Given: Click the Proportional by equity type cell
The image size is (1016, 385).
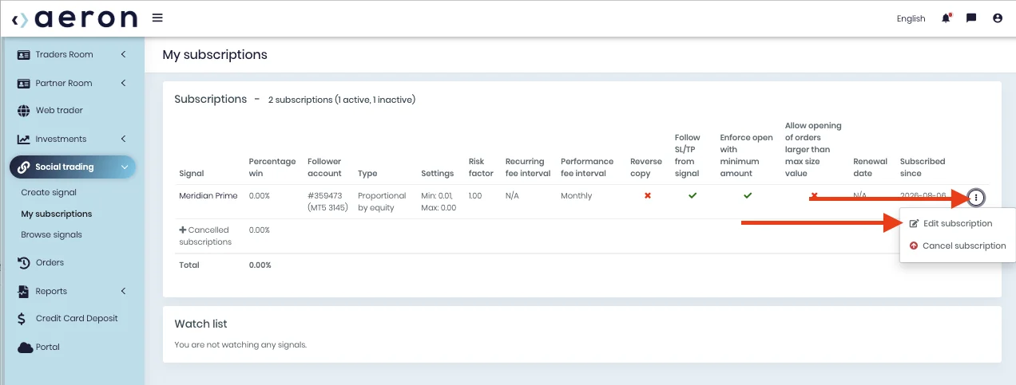Looking at the screenshot, I should click(382, 202).
